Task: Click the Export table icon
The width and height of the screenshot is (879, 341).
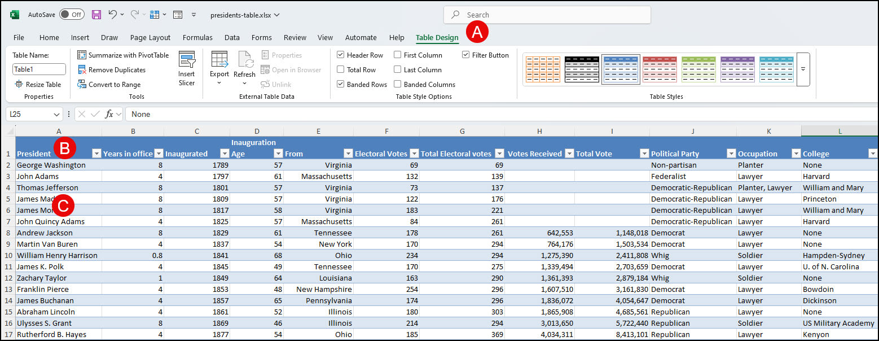Action: coord(219,60)
